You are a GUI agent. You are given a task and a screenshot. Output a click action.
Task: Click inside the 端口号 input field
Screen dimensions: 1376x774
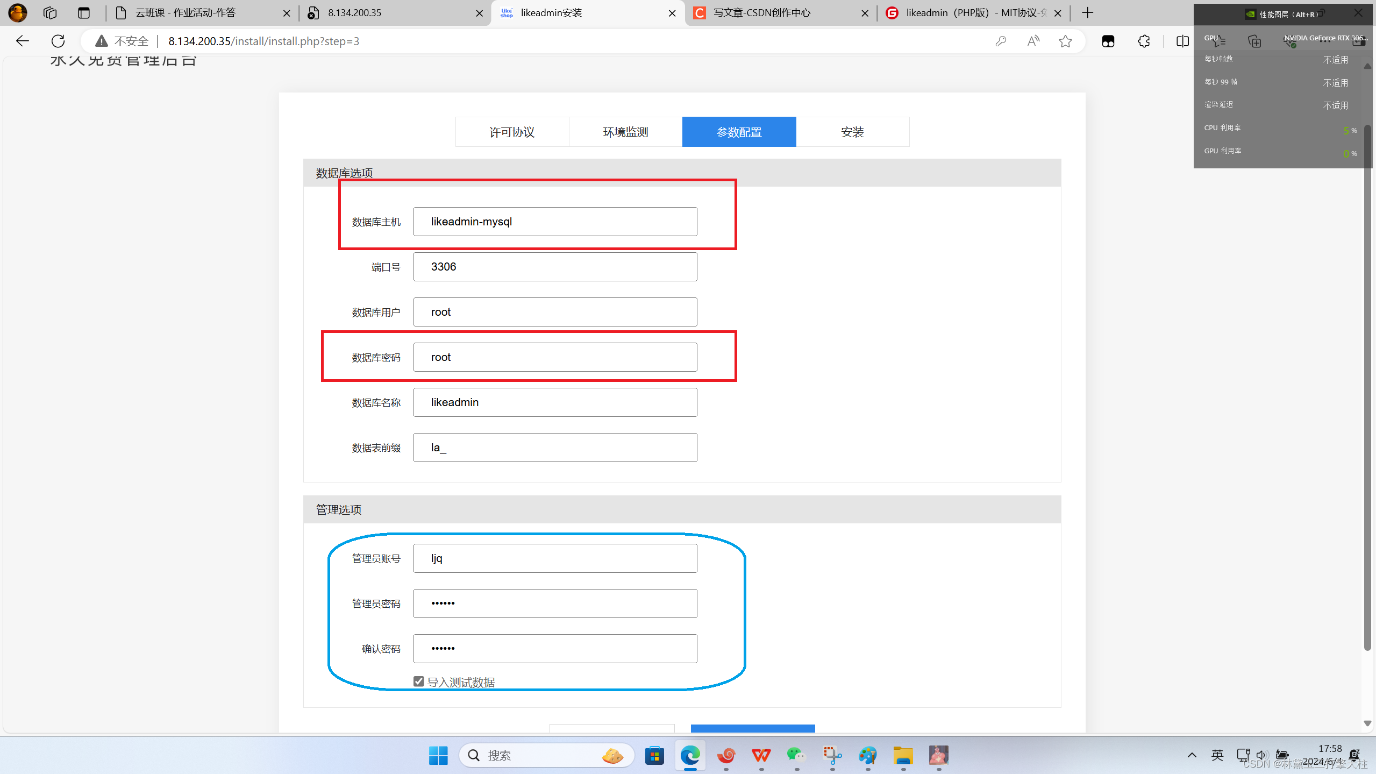554,266
